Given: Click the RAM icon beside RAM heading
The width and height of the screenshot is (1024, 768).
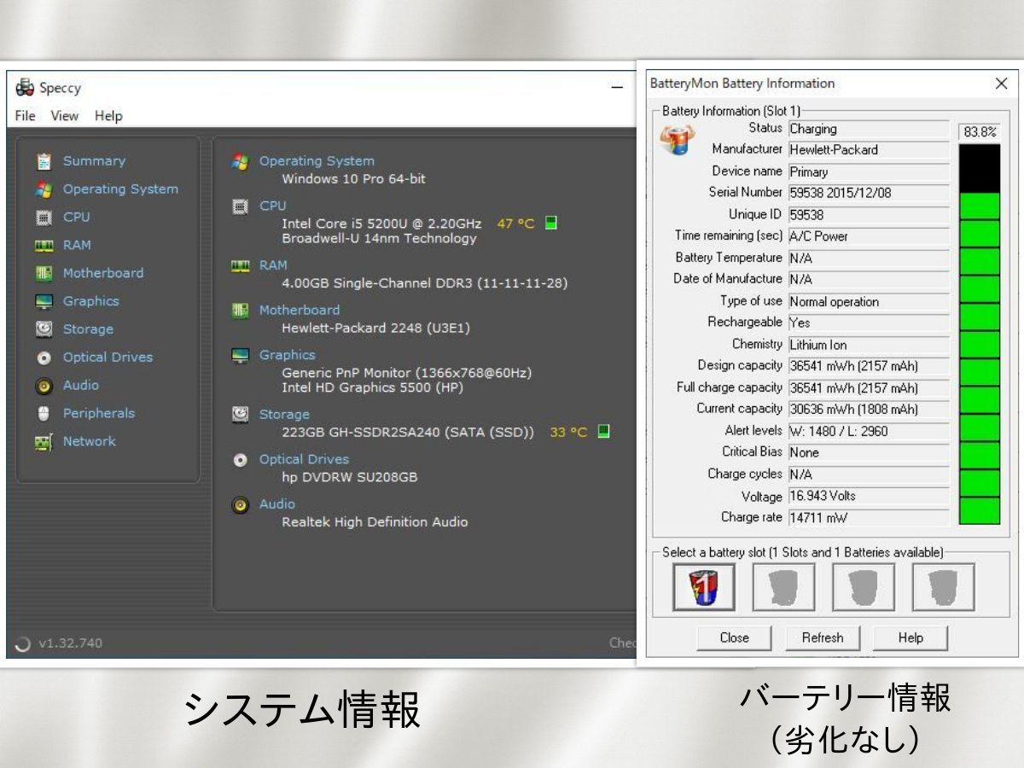Looking at the screenshot, I should click(x=241, y=266).
